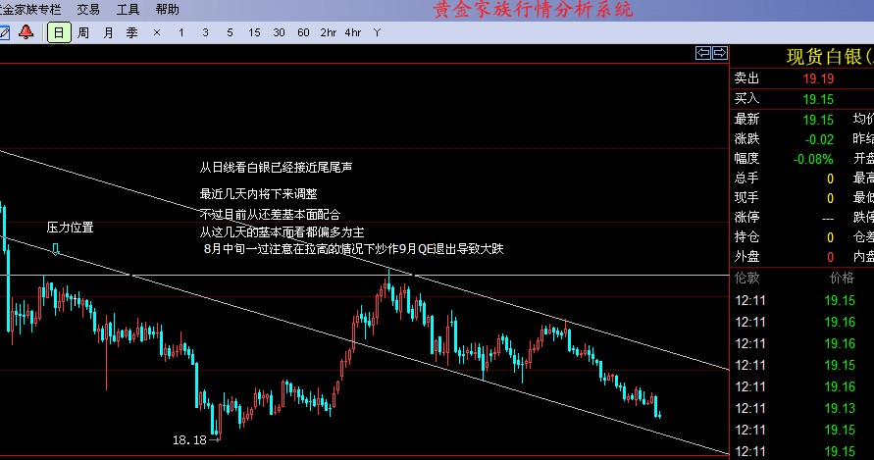Click the × toolbar button
Image resolution: width=874 pixels, height=460 pixels.
157,33
